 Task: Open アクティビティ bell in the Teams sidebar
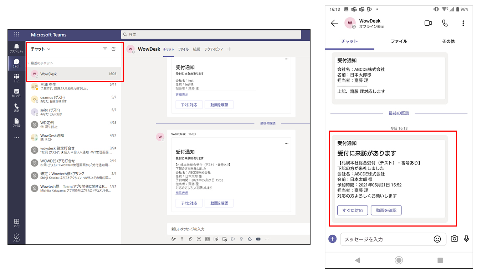(x=16, y=49)
